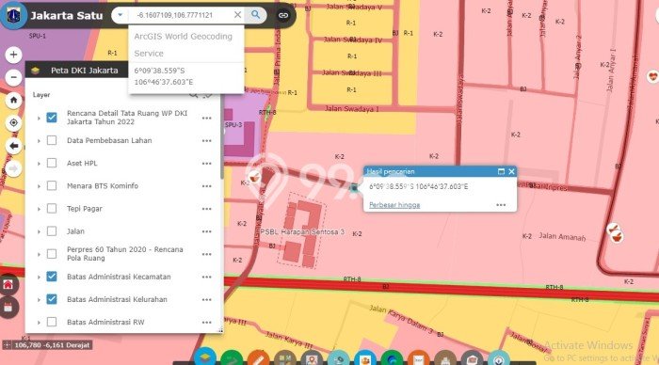659x365 pixels.
Task: Locate my position with the target icon
Action: pos(13,122)
